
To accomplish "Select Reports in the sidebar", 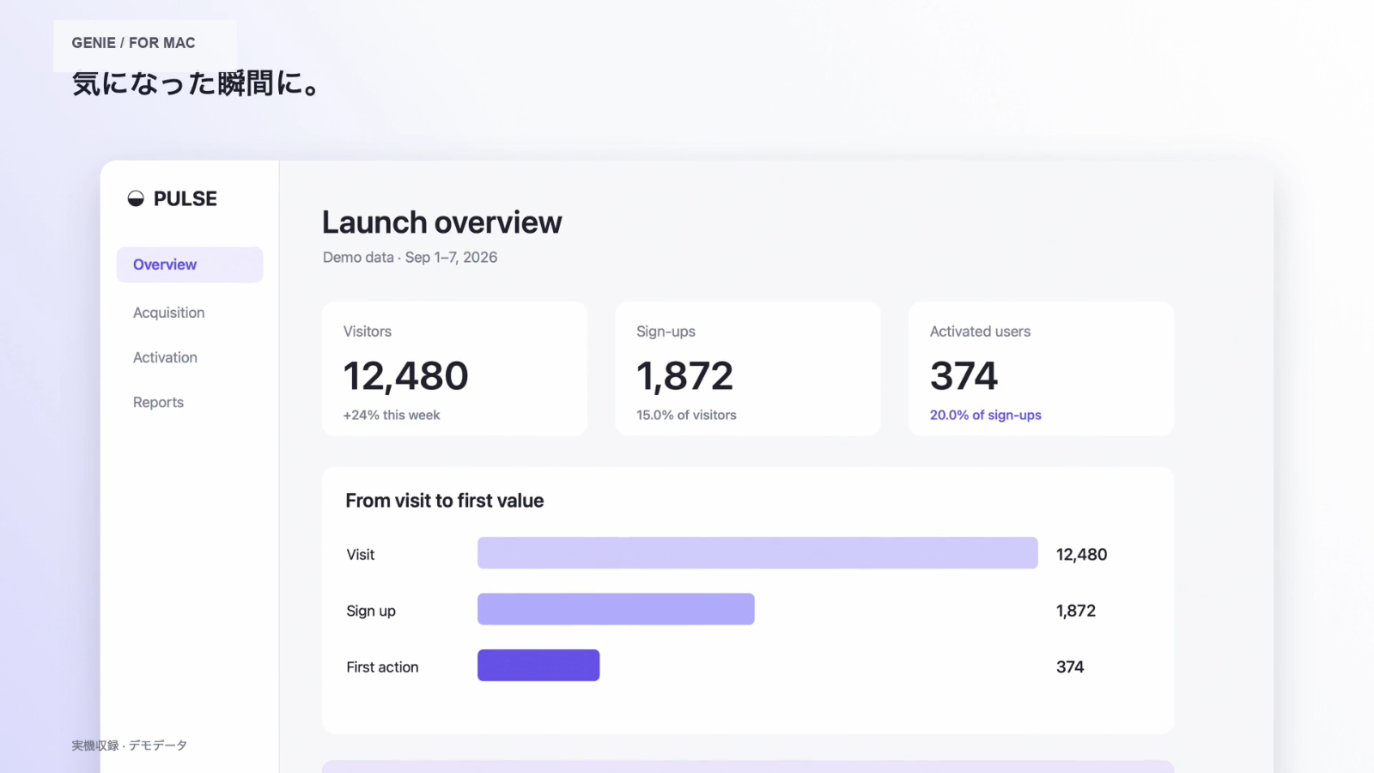I will [x=158, y=402].
